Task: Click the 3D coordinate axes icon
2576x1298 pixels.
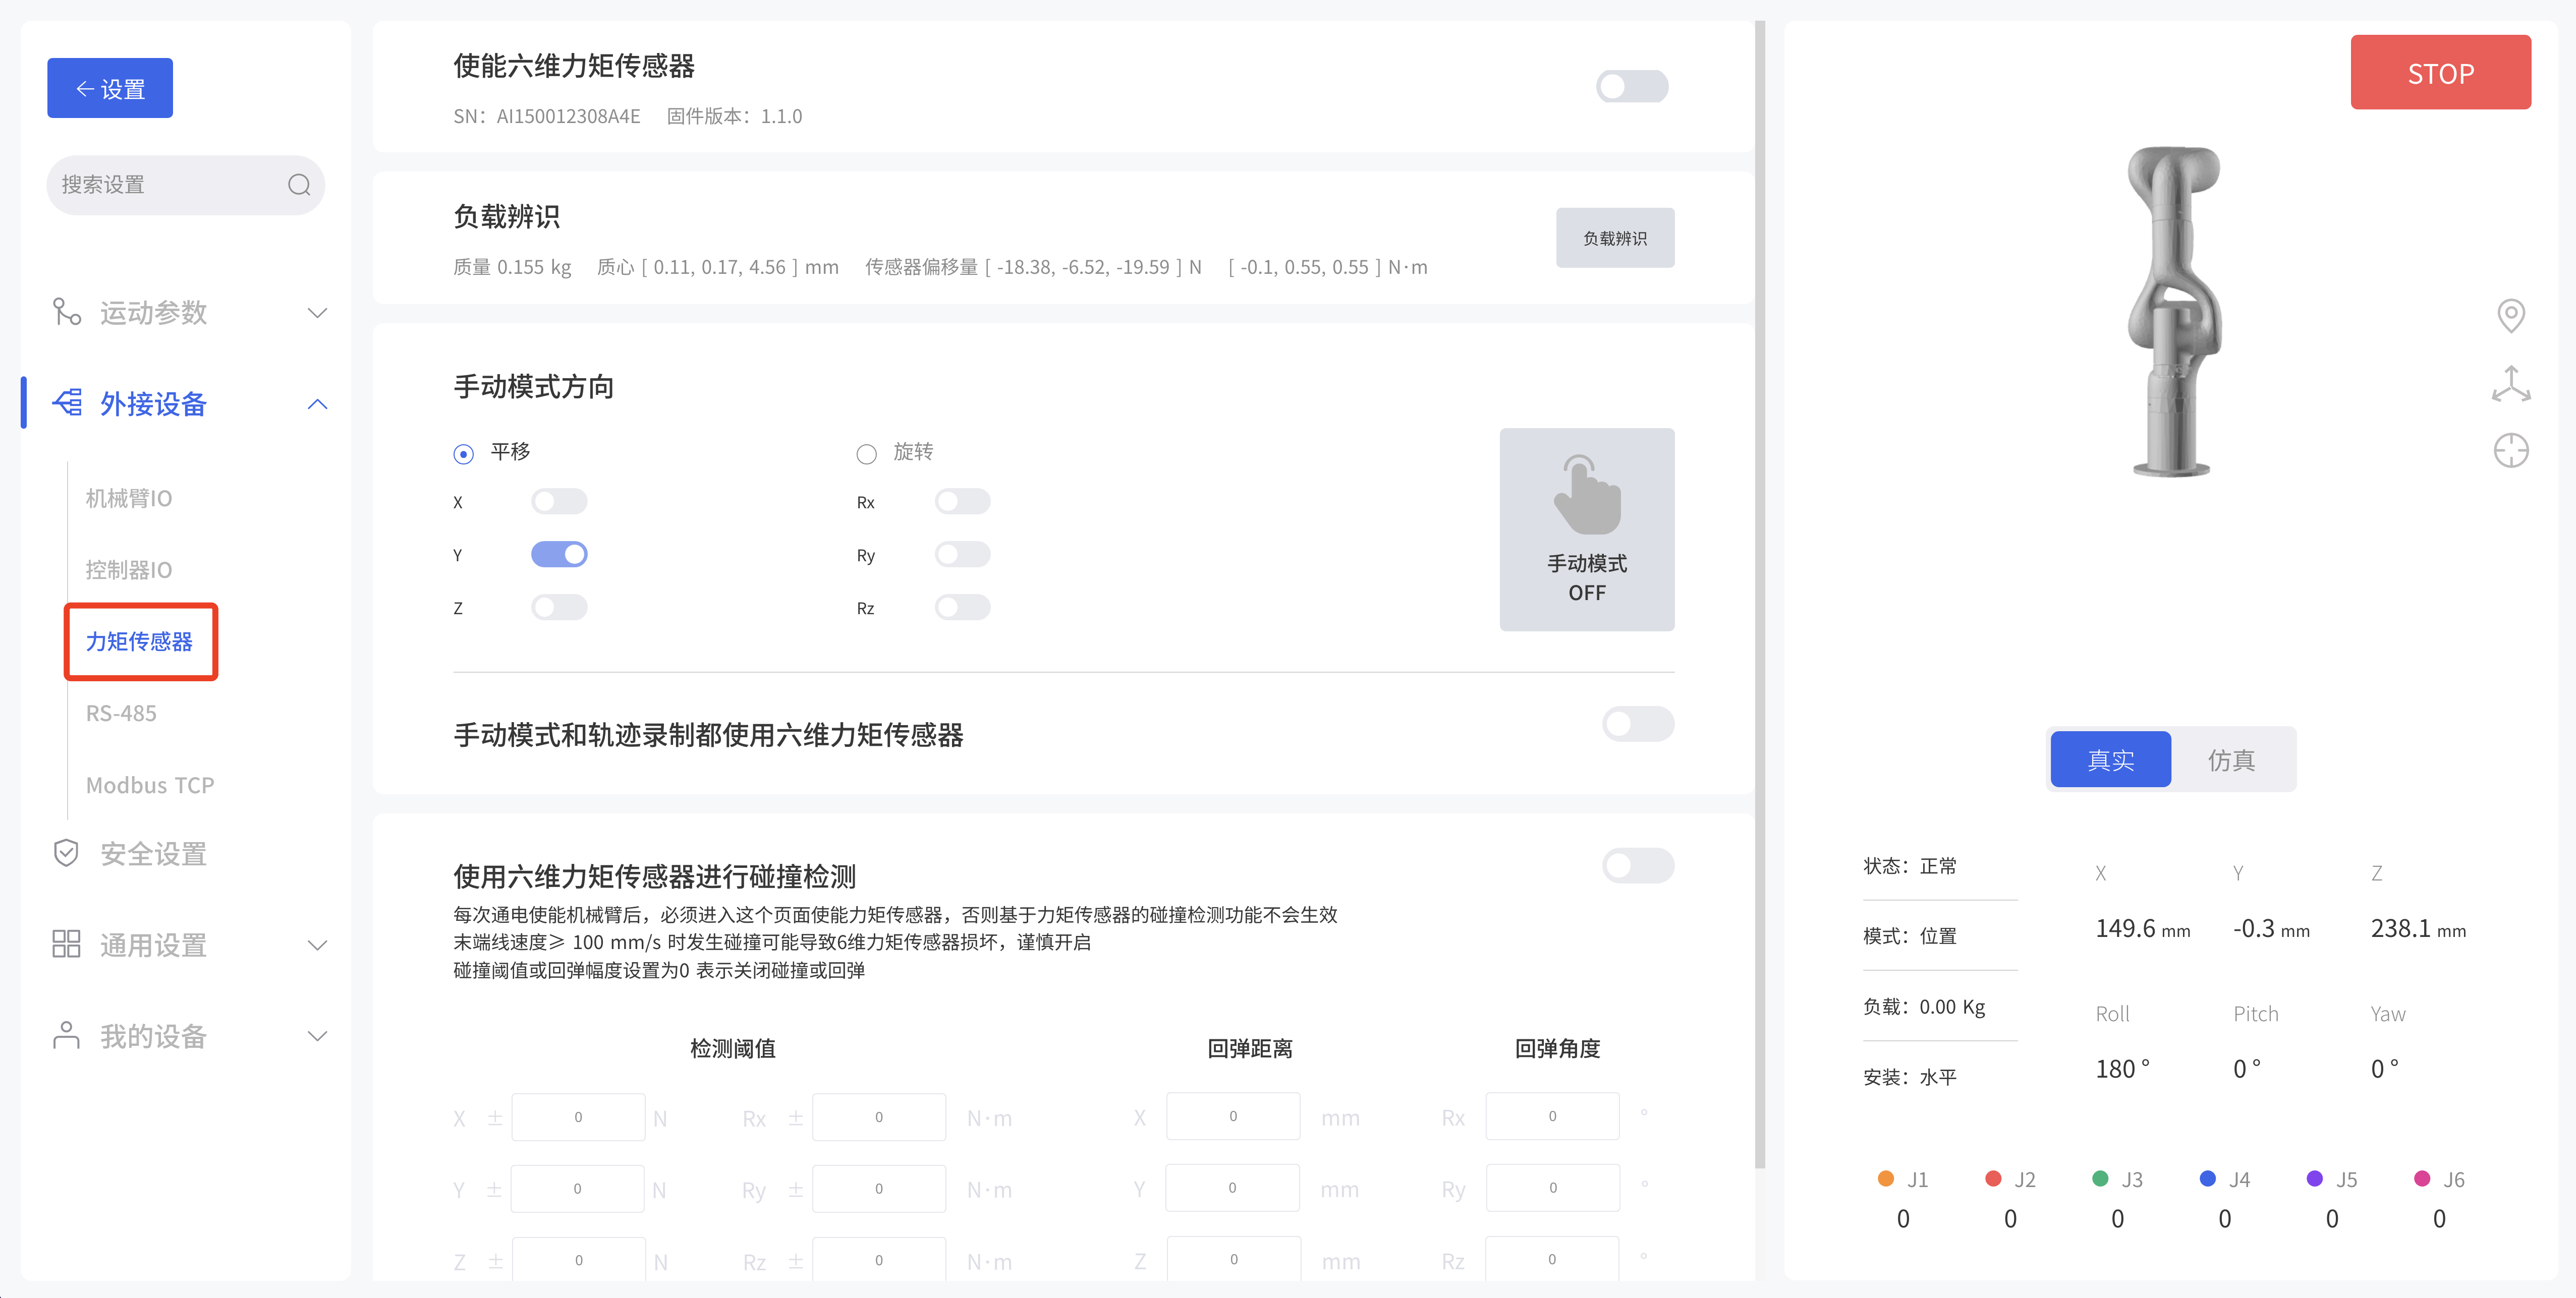Action: pyautogui.click(x=2510, y=384)
